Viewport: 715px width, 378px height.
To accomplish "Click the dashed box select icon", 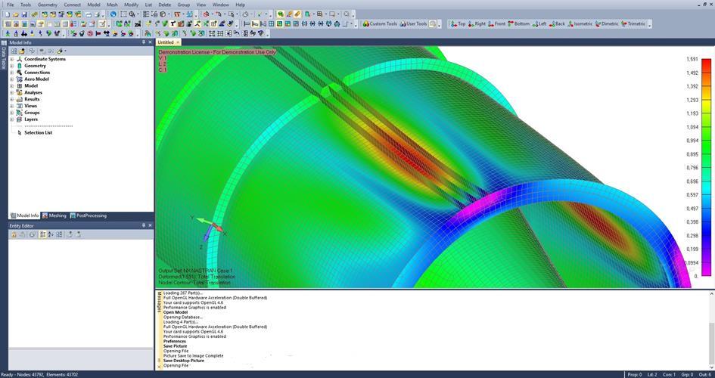I will pyautogui.click(x=123, y=14).
